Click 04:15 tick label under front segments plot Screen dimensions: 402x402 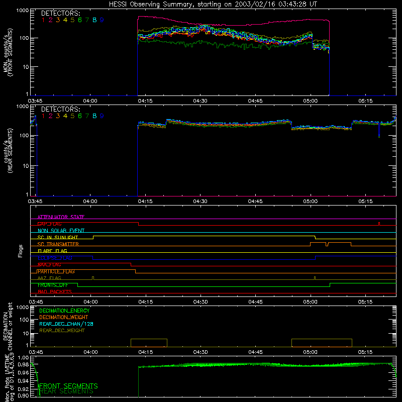145,101
